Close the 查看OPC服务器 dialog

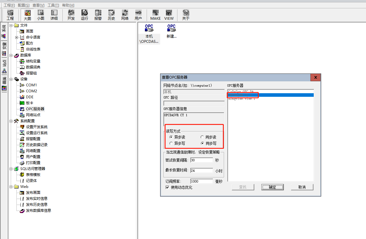pyautogui.click(x=316, y=77)
